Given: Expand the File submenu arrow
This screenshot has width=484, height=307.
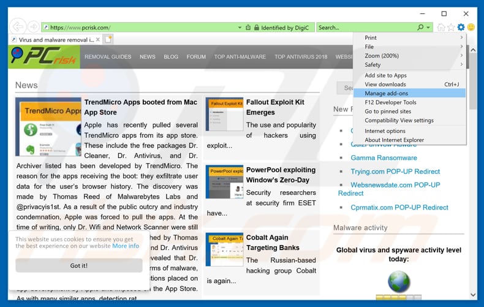Looking at the screenshot, I should click(461, 47).
